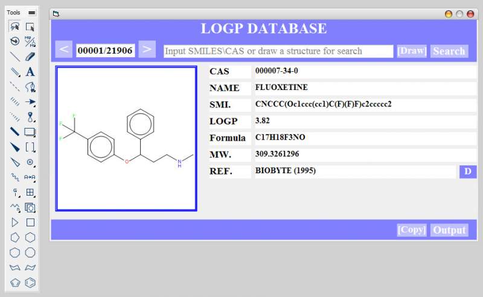The height and width of the screenshot is (297, 483).
Task: Select the Drawing Elements rectangle tool
Action: pos(30,132)
